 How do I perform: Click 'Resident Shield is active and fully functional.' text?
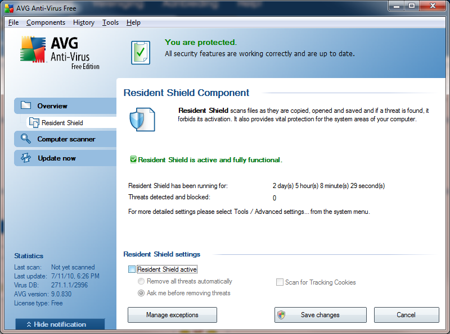[x=210, y=160]
